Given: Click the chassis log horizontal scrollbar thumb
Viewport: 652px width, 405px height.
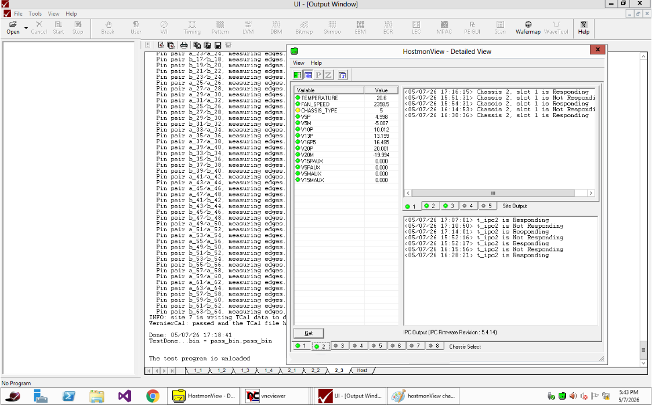Looking at the screenshot, I should [x=493, y=193].
